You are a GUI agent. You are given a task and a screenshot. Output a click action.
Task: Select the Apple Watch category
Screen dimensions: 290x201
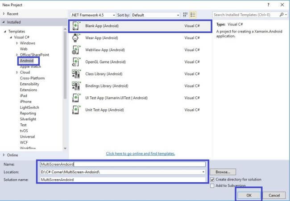coord(30,66)
